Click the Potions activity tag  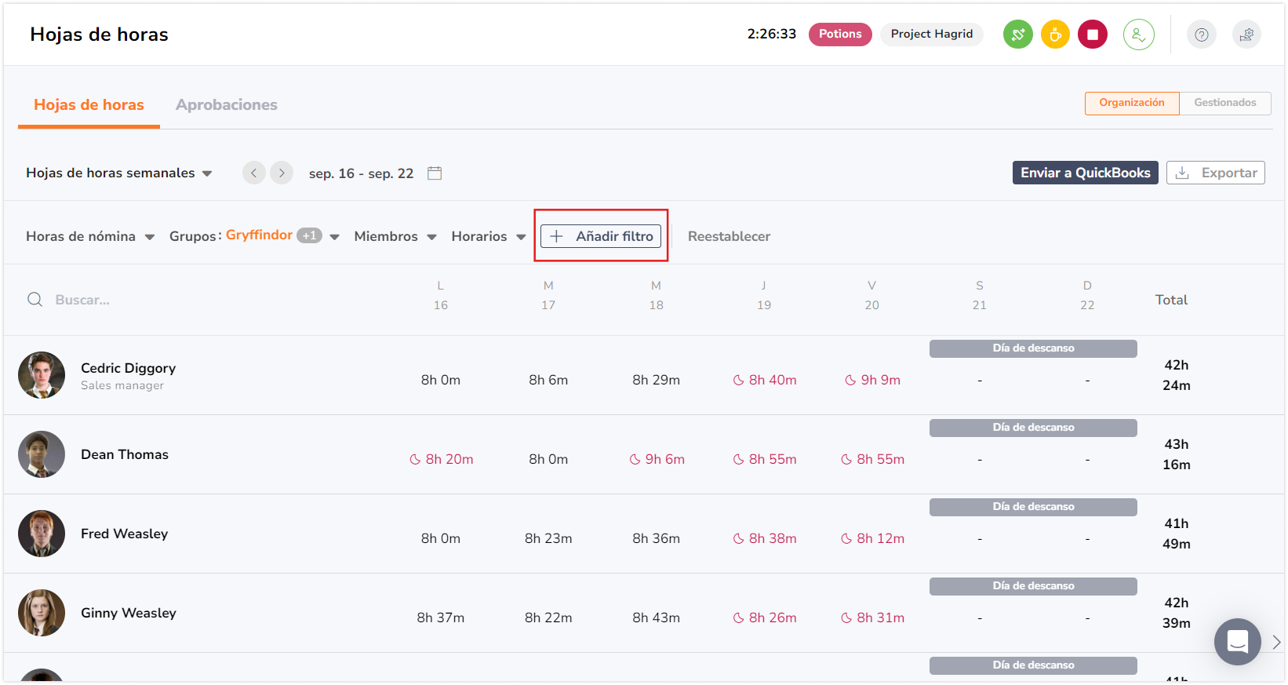click(x=840, y=35)
